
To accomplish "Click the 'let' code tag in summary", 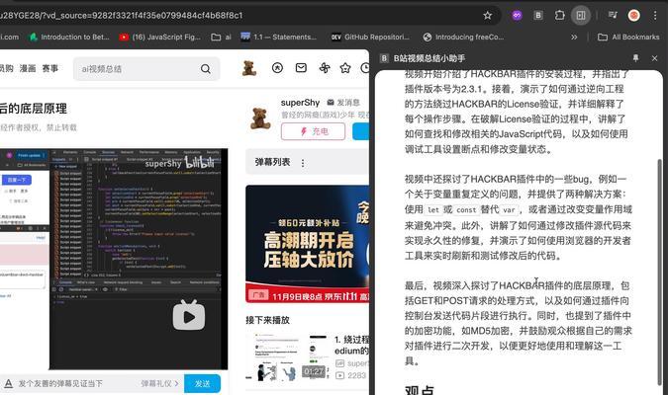I will point(433,209).
